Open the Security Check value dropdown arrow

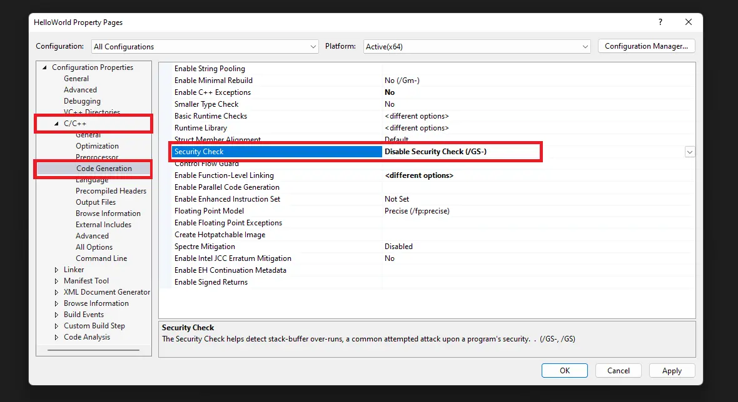[689, 152]
